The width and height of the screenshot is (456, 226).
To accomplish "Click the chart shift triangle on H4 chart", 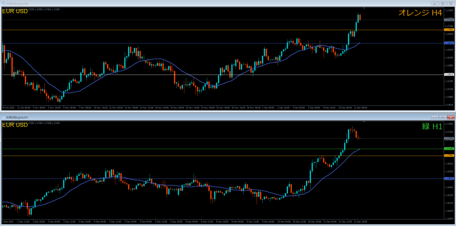I will tap(364, 8).
